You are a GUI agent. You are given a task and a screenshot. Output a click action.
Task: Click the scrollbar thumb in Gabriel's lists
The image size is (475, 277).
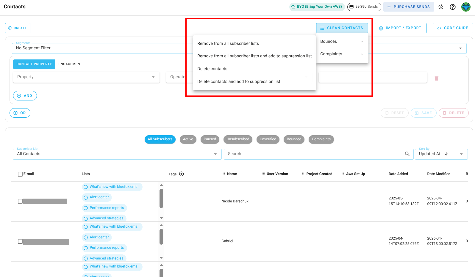pos(161,237)
